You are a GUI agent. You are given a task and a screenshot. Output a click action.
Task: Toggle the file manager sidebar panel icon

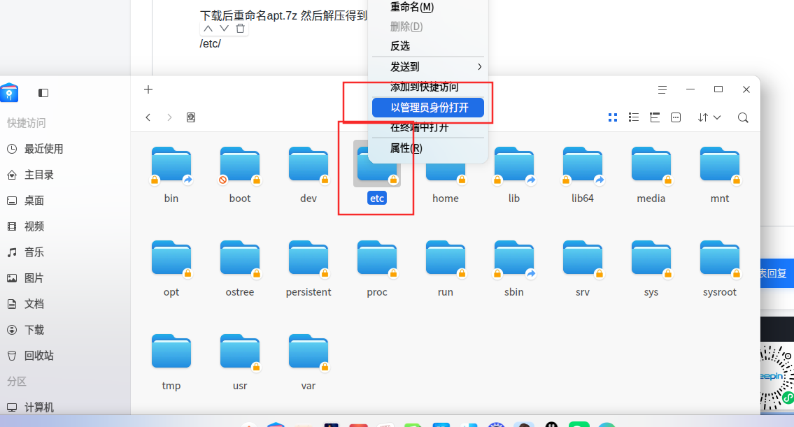[x=43, y=93]
